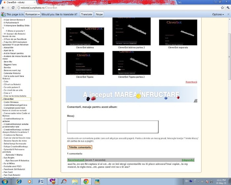Open About Me in the sidebar list

[9, 48]
